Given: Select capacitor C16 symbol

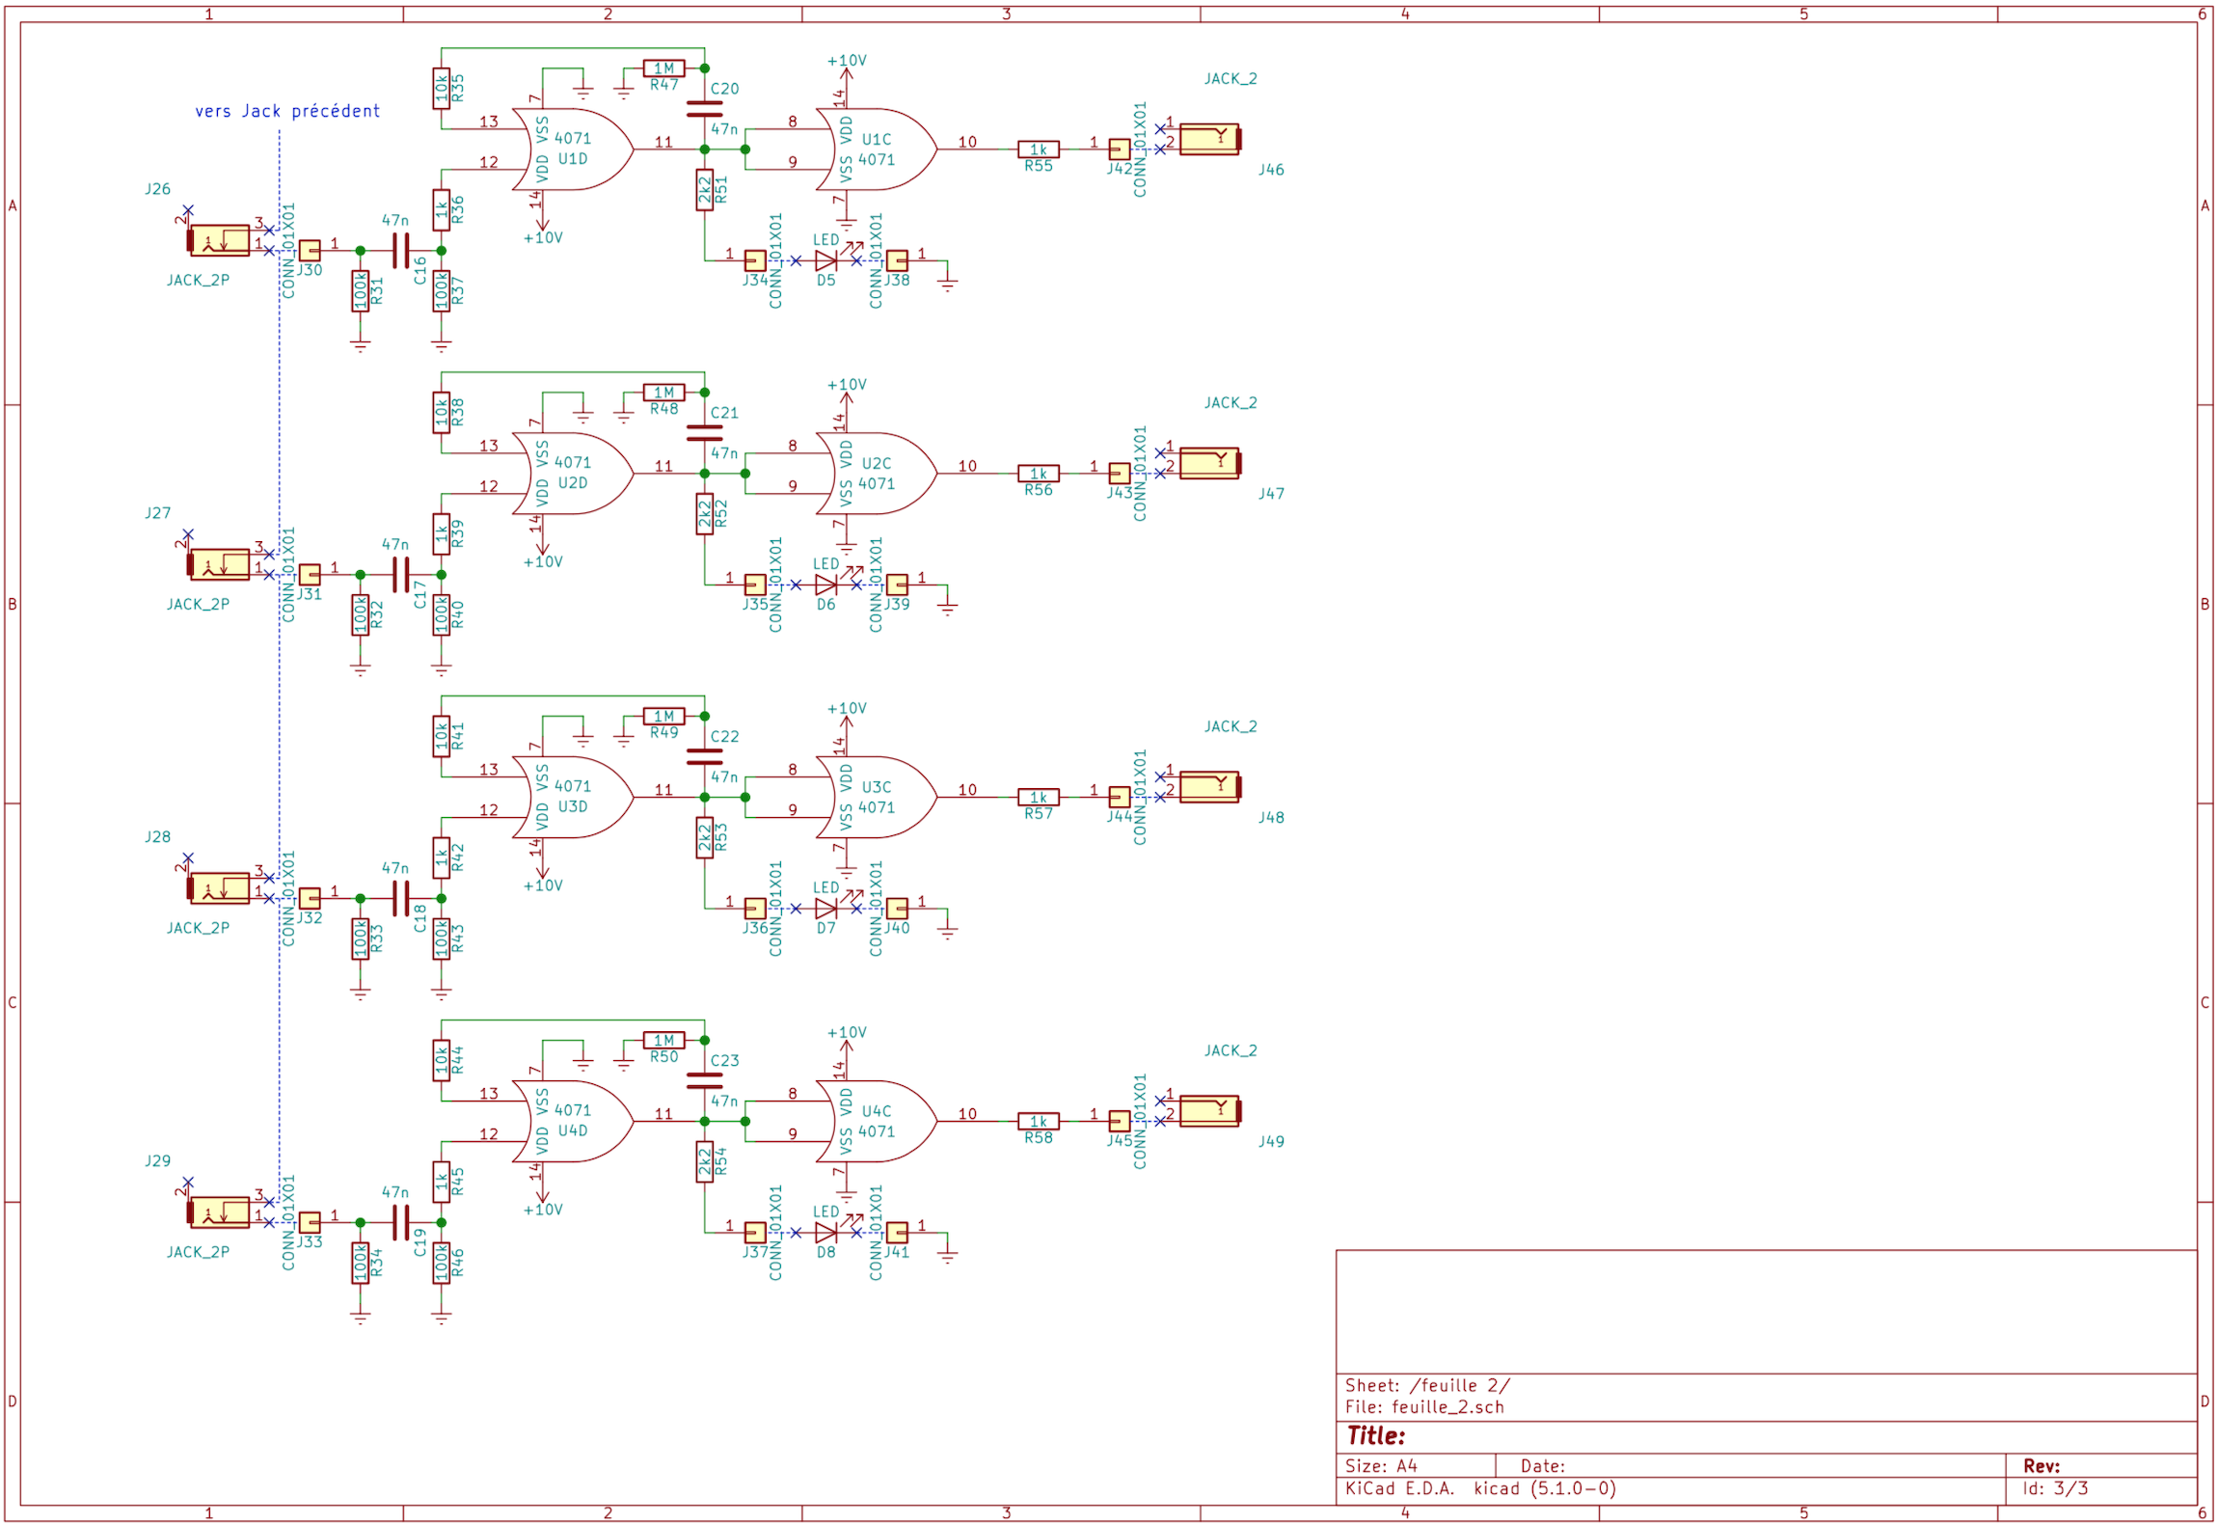Looking at the screenshot, I should pos(400,251).
